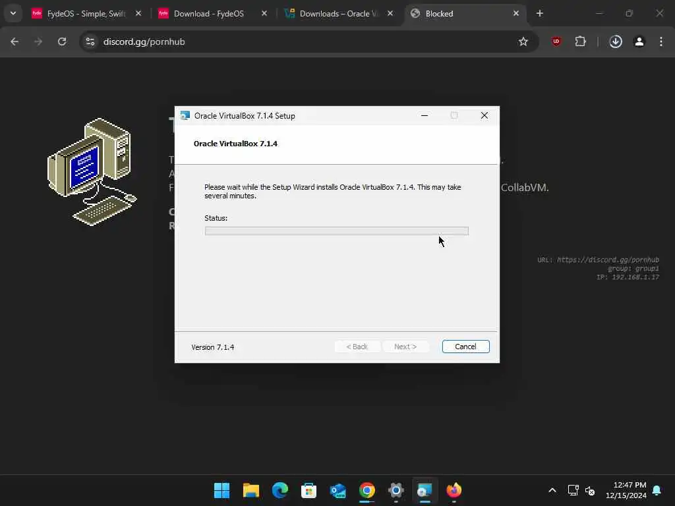Close the VirtualBox Setup dialog
The width and height of the screenshot is (675, 506).
(484, 115)
